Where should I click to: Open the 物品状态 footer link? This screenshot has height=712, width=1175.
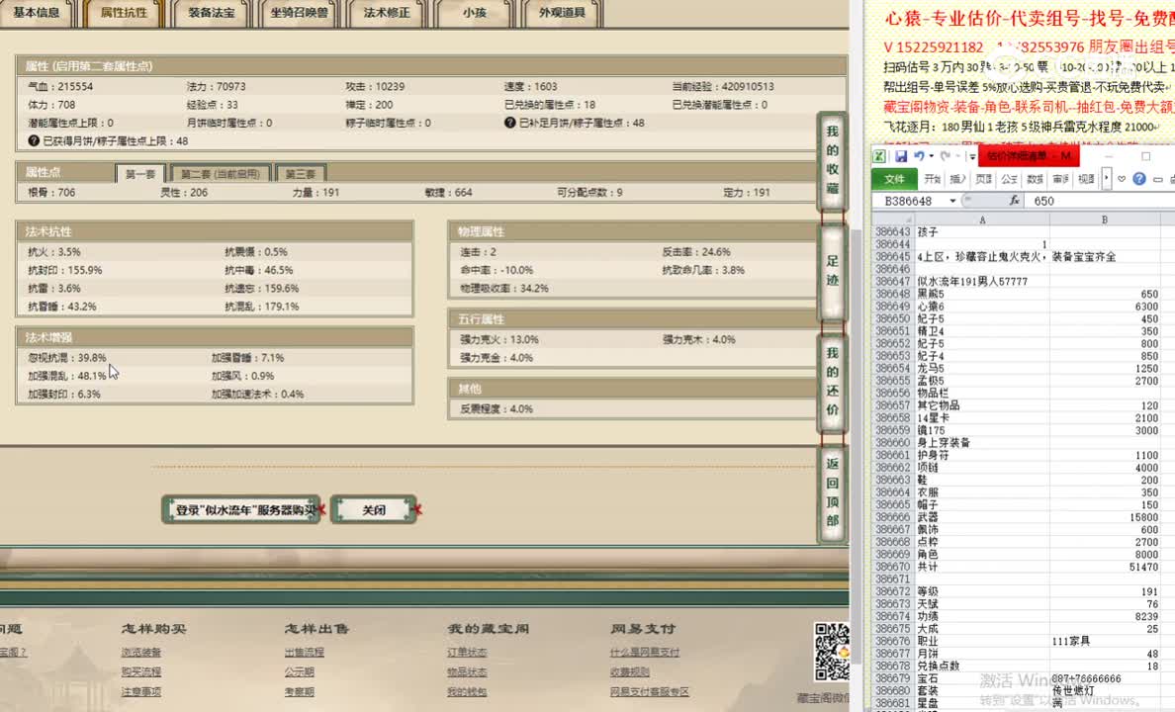point(467,671)
